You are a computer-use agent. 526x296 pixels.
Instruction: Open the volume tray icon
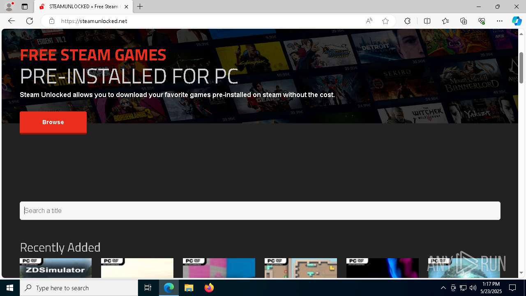473,288
